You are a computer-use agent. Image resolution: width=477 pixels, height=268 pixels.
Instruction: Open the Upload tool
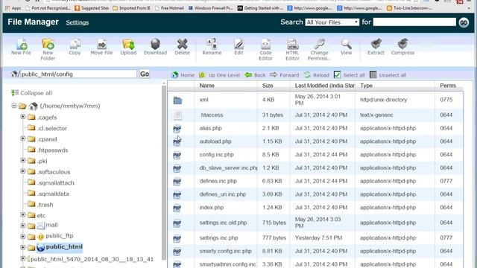click(128, 46)
